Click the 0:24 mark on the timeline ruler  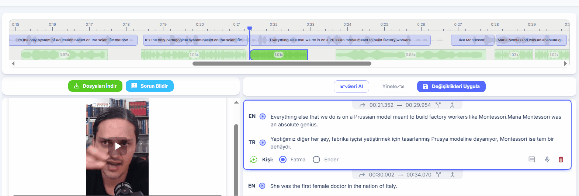[347, 25]
